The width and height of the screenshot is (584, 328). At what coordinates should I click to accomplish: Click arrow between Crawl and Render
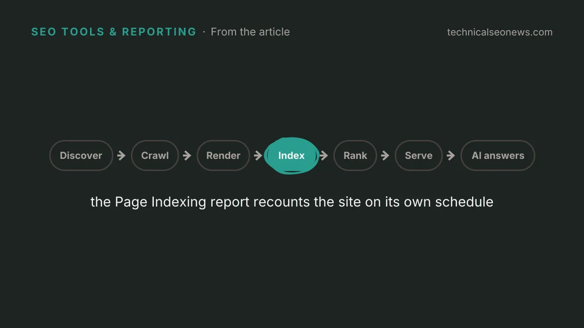[187, 155]
